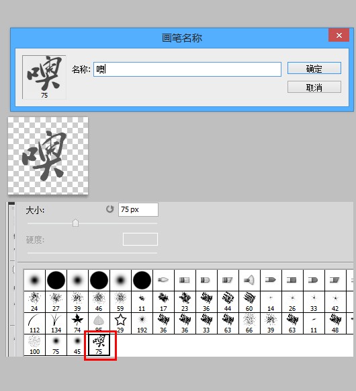This screenshot has height=391, width=356.
Task: Choose the maple leaf brush 74
Action: (x=77, y=324)
